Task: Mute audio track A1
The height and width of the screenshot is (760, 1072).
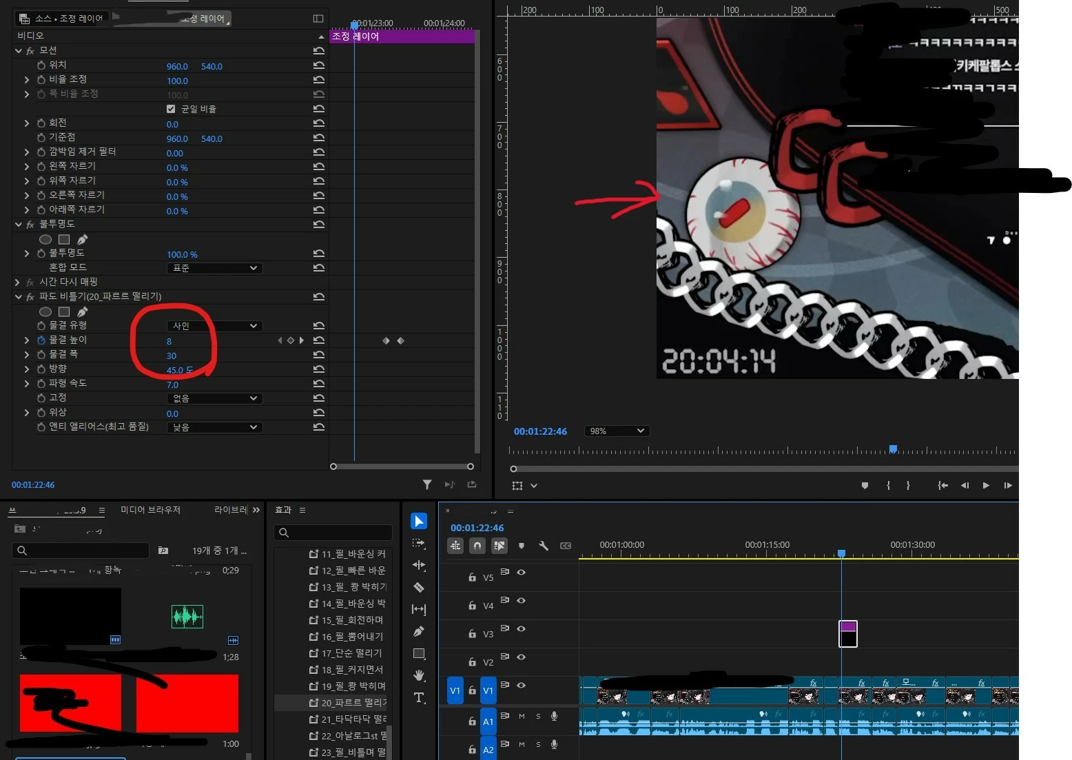Action: 522,717
